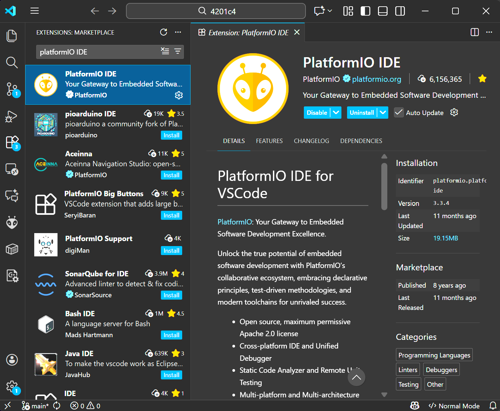Close the Extension: PlatformIO IDE tab
The image size is (500, 411).
point(297,32)
